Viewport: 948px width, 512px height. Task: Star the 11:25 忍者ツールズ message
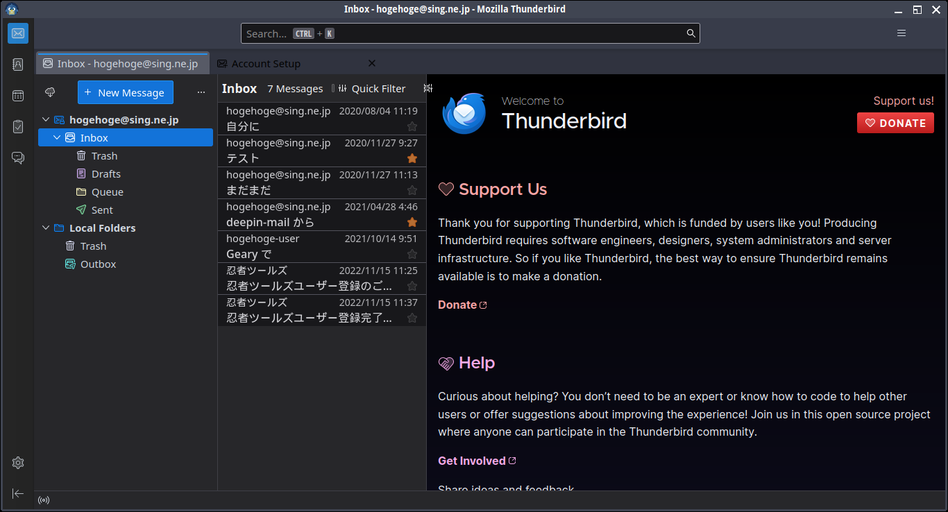pos(412,286)
